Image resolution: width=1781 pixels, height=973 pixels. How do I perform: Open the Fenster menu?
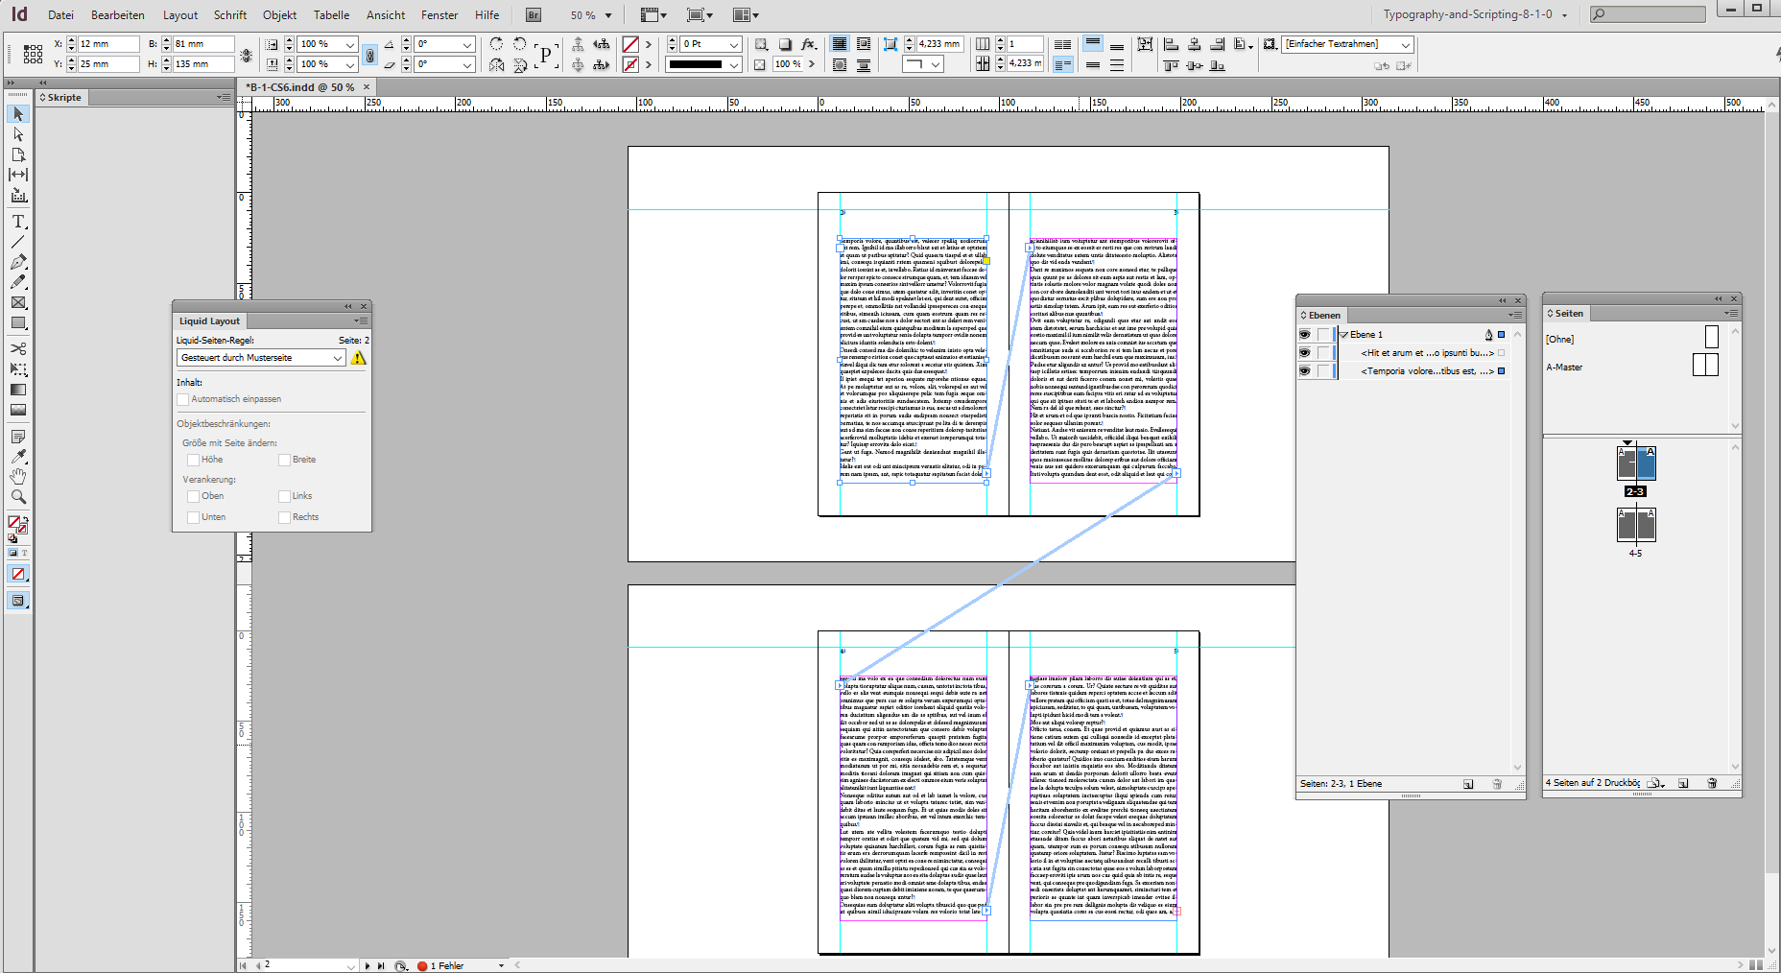point(439,14)
